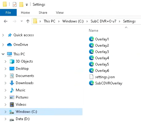Image resolution: width=141 pixels, height=124 pixels.
Task: Expand the Windows (C:) tree node
Action: click(5, 112)
